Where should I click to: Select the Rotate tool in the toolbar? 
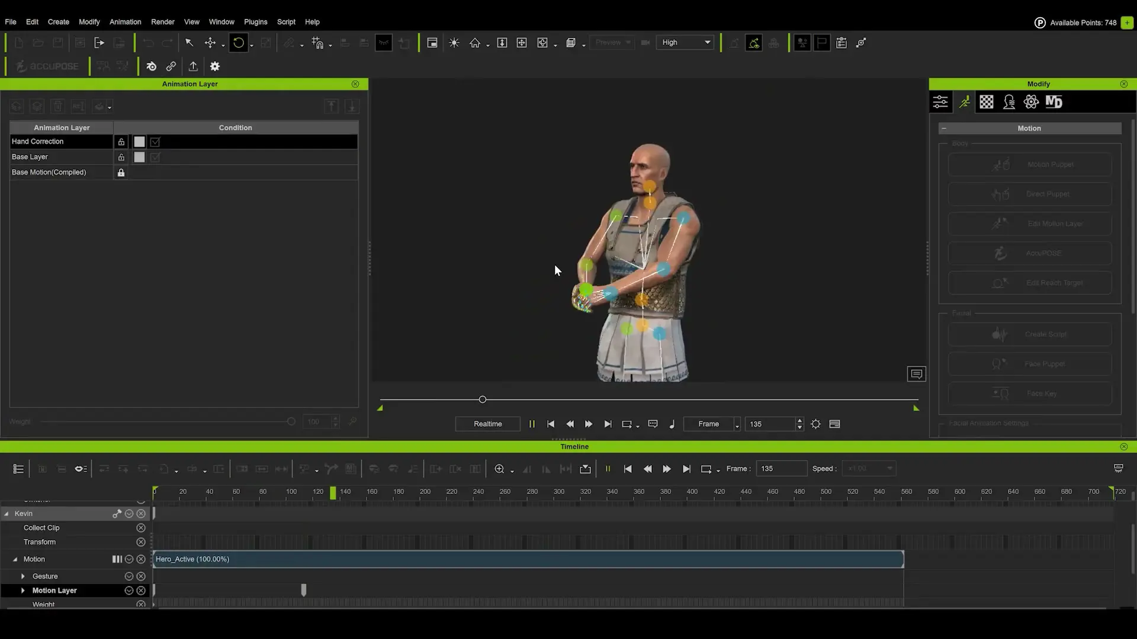pyautogui.click(x=239, y=42)
